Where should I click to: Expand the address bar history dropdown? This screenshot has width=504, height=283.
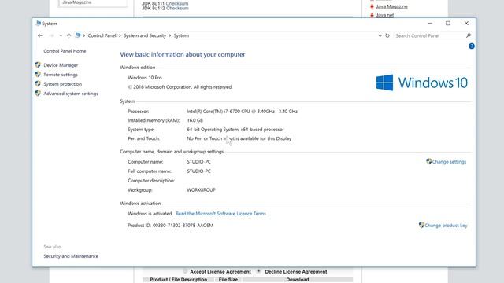click(x=380, y=35)
